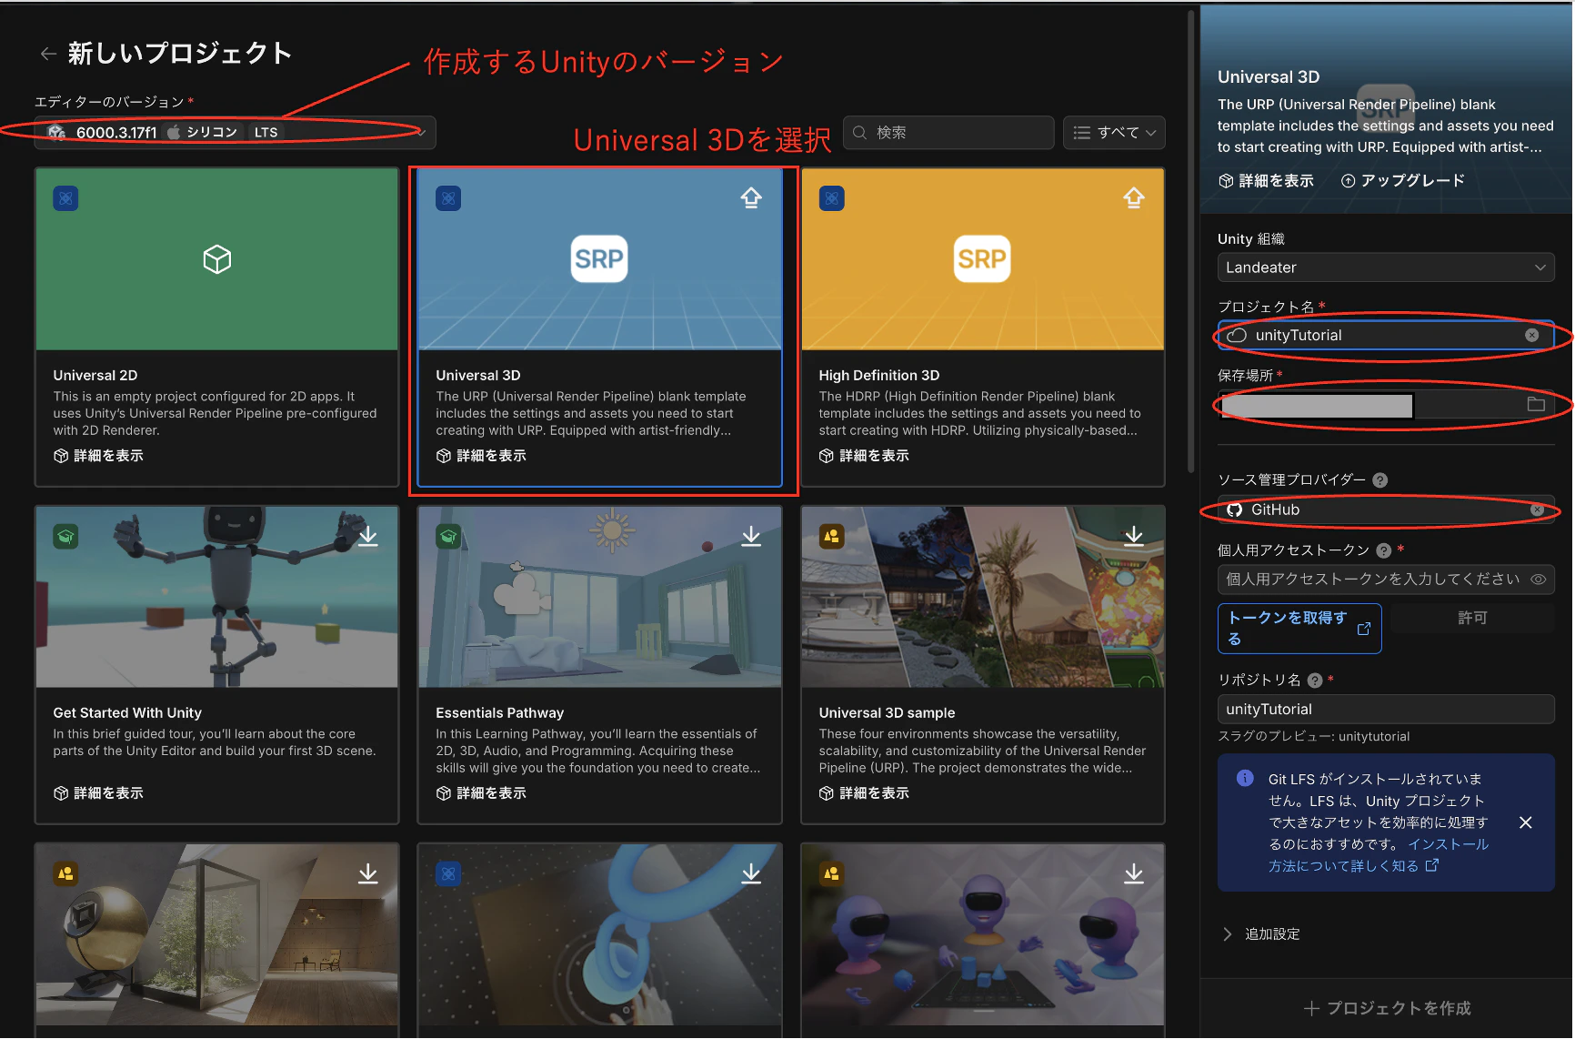Click the template list vertical scrollbar
Screen dimensions: 1575x1039
[x=1190, y=241]
